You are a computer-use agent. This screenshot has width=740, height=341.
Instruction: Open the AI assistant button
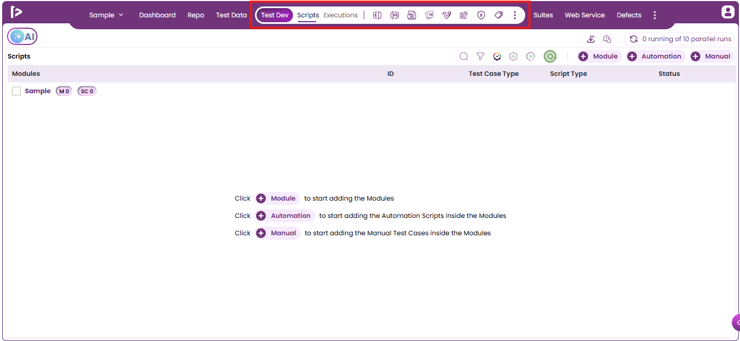(22, 36)
